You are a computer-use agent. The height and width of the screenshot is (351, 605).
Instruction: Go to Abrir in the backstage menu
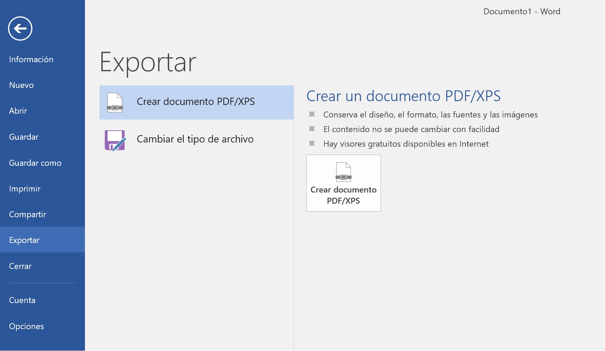18,111
